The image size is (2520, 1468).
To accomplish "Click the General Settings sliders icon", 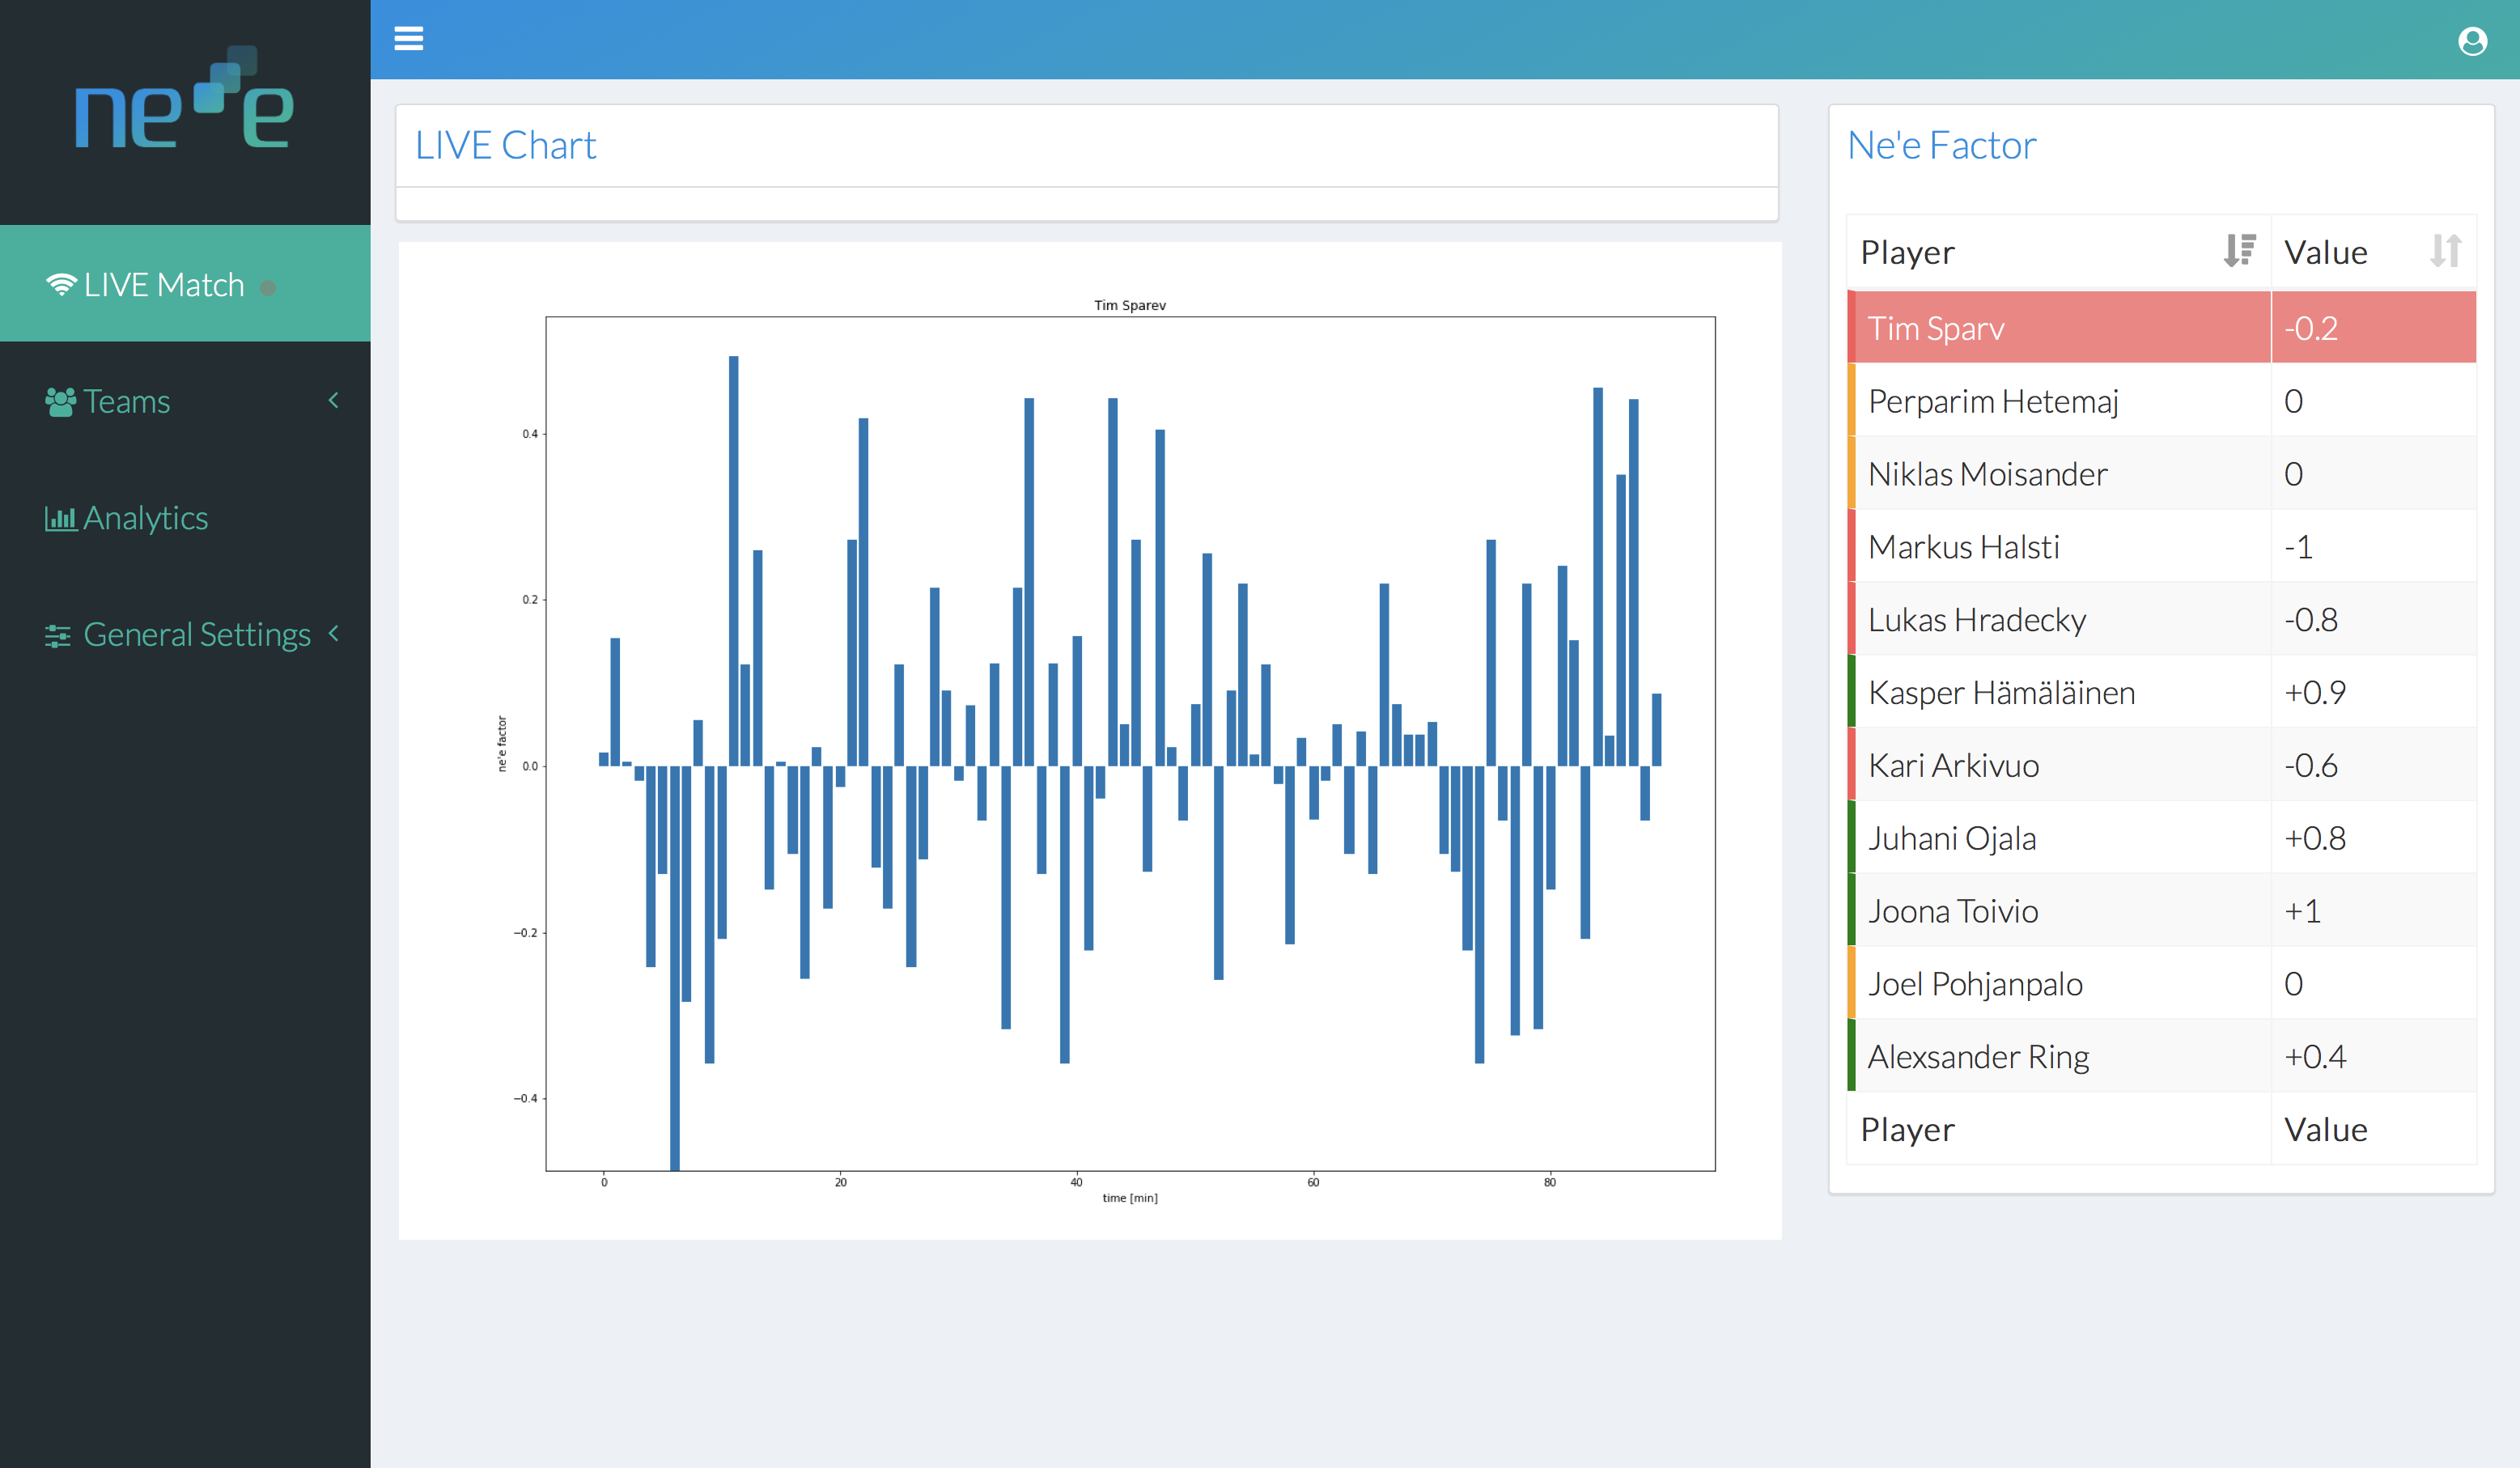I will [58, 635].
